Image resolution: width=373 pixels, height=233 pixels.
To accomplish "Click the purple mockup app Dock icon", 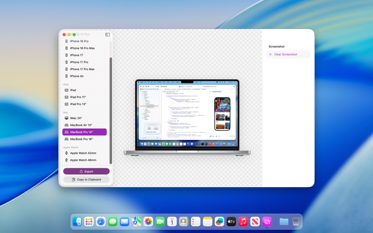I will [267, 222].
